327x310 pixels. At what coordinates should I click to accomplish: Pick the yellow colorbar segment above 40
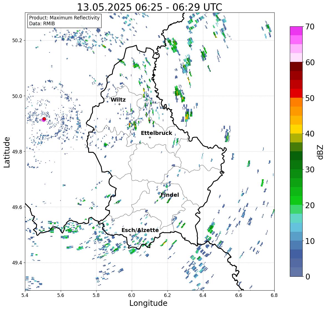[x=296, y=129]
